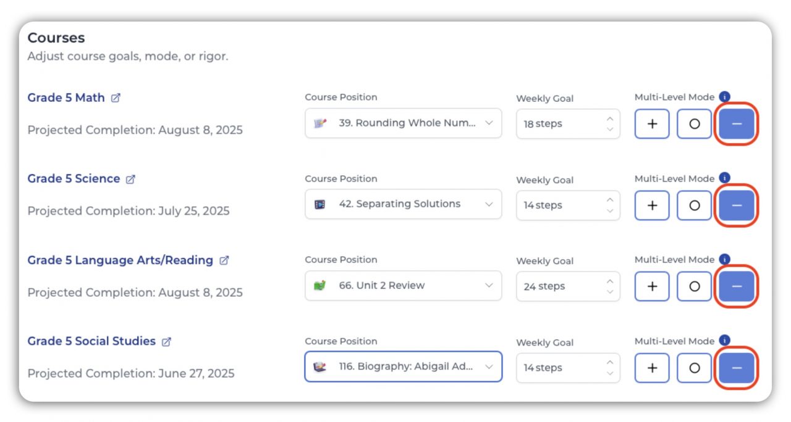Open the Grade 5 Social Studies link
Viewport: 791px width, 422px height.
[x=91, y=342]
